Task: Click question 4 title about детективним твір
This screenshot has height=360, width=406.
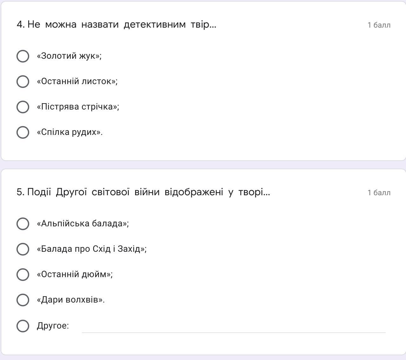Action: (116, 24)
